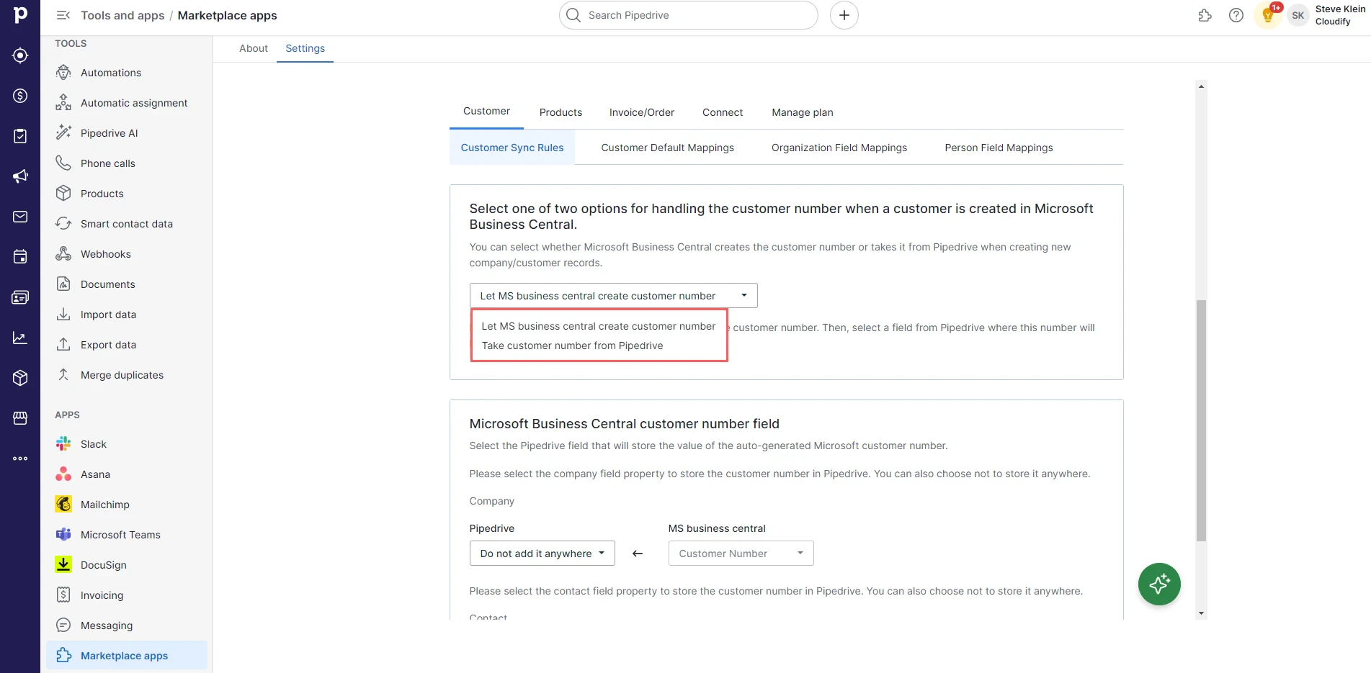Go to Phone calls in the sidebar
1371x673 pixels.
coord(127,163)
